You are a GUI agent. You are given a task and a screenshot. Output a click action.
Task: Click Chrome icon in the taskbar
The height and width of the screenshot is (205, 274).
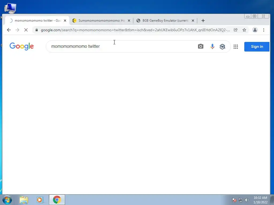(x=57, y=200)
